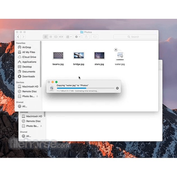Click the Back navigation button

pos(19,37)
